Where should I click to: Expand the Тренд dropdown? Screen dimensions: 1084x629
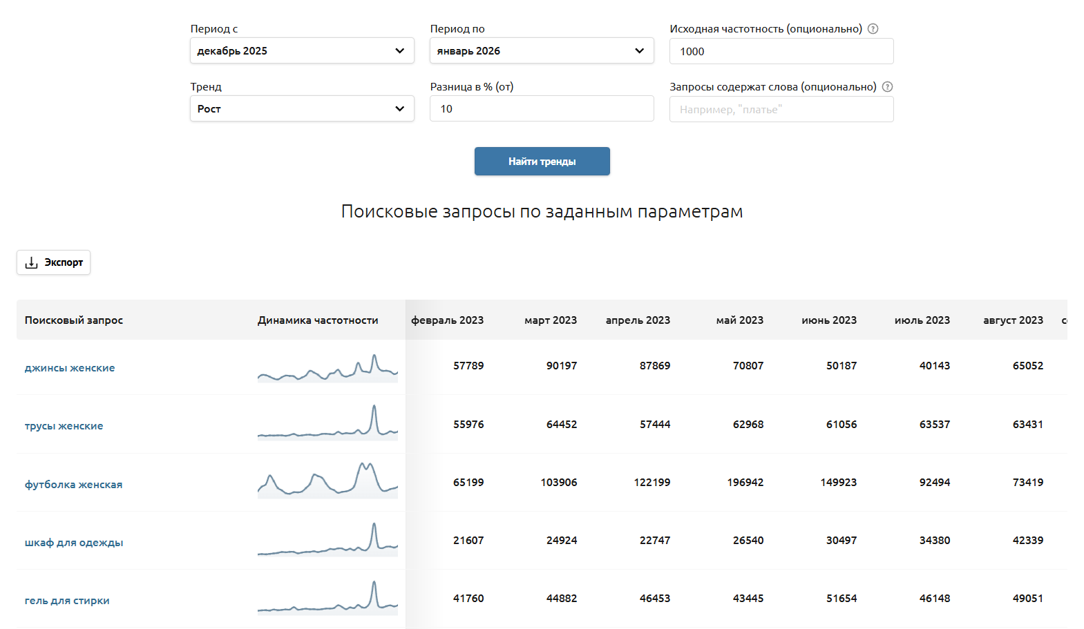click(x=302, y=109)
